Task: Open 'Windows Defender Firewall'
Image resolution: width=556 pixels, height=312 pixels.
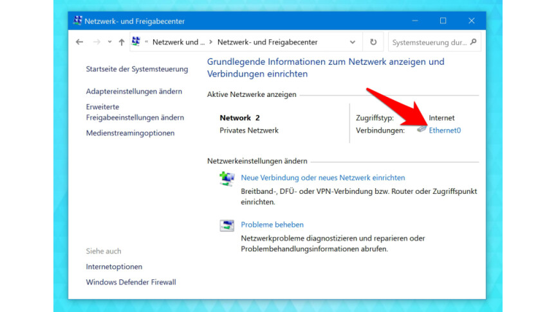Action: pos(131,282)
